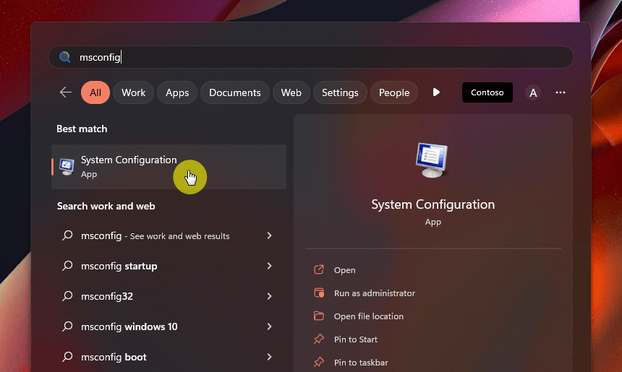
Task: Show more filters with the play arrow
Action: [x=436, y=92]
